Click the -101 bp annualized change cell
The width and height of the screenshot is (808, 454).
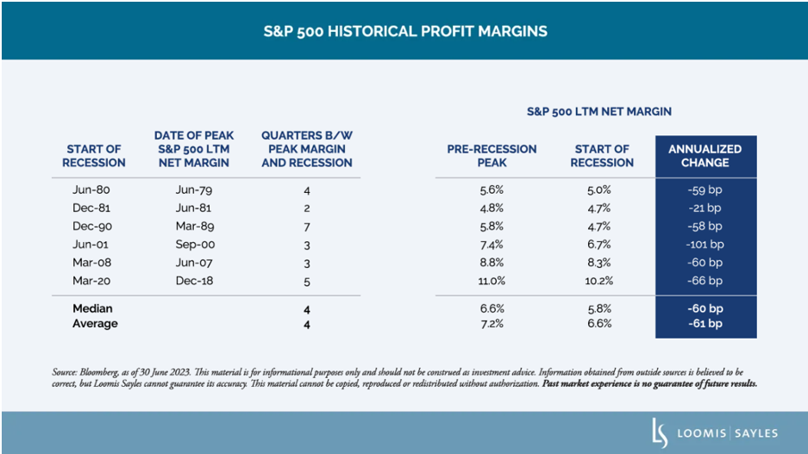point(705,244)
